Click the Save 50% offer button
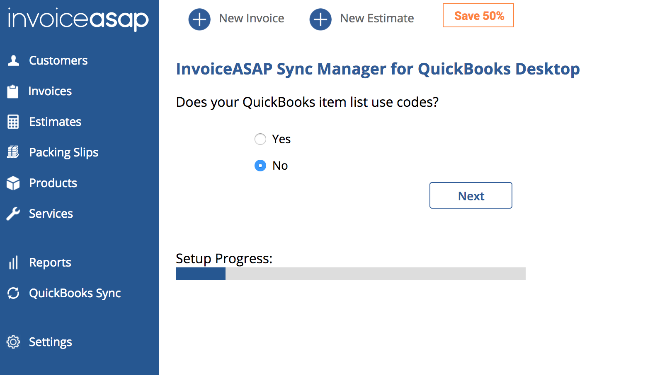 478,15
